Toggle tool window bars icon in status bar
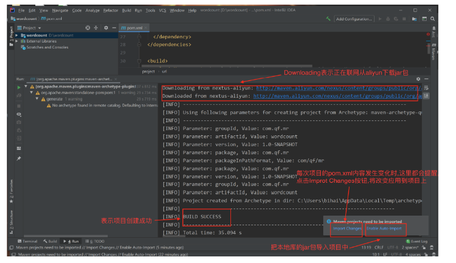This screenshot has width=456, height=263. 11,247
